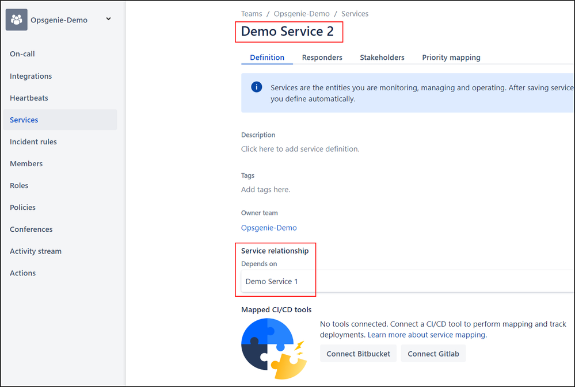This screenshot has width=575, height=387.
Task: Go to Roles in the sidebar
Action: (19, 185)
